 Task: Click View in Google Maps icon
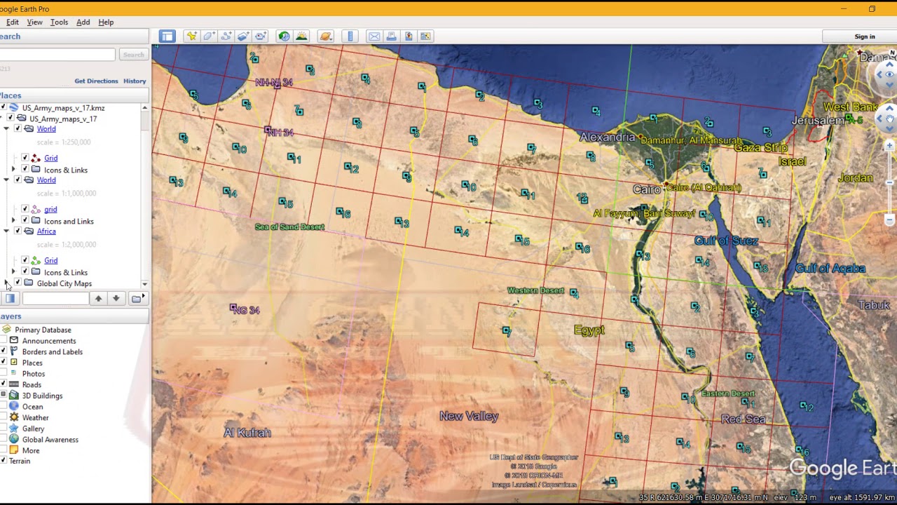pyautogui.click(x=425, y=36)
